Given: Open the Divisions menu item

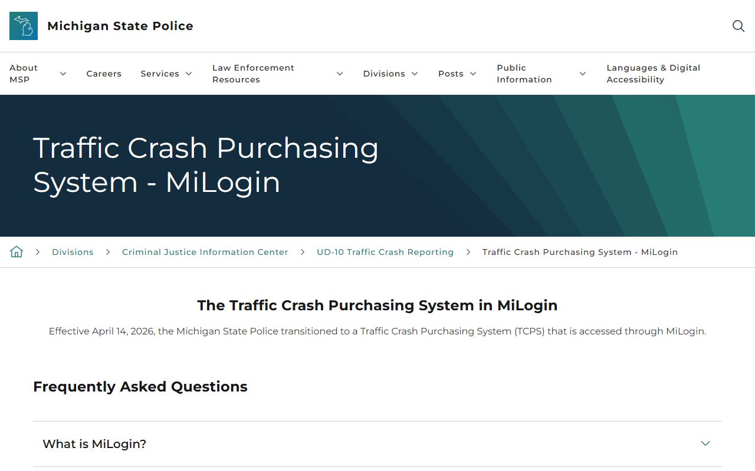Looking at the screenshot, I should [384, 74].
